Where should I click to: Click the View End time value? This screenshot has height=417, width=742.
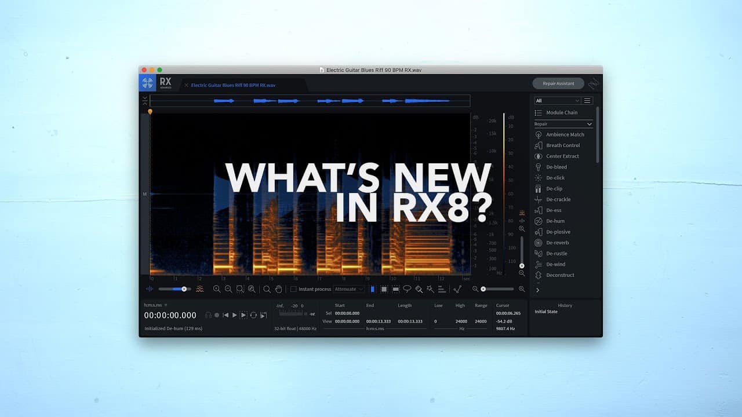(379, 321)
